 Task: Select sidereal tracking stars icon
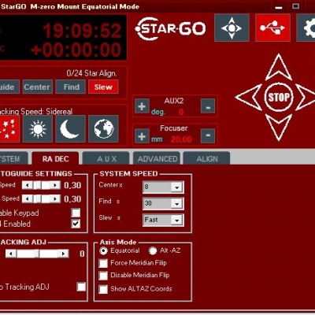point(9,129)
